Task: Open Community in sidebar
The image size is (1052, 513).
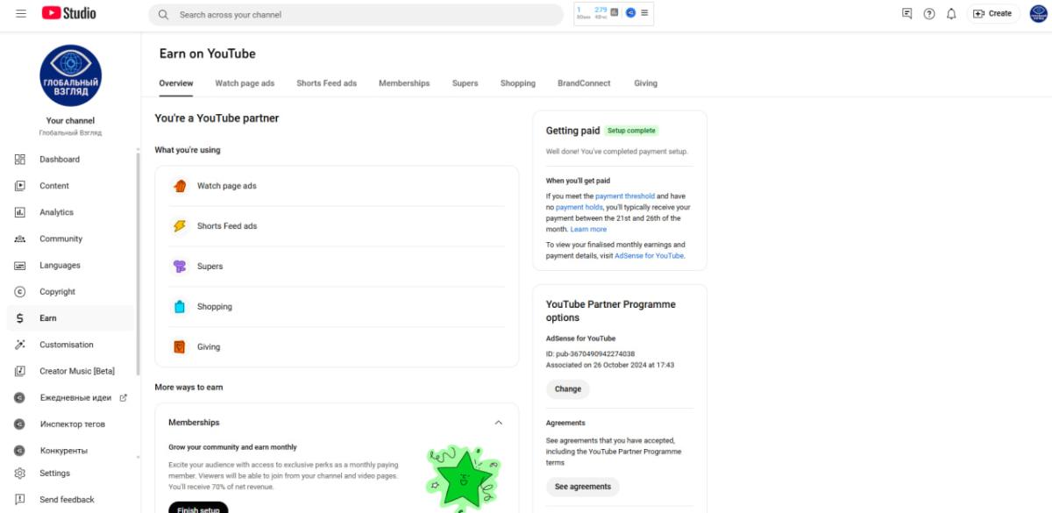Action: [x=70, y=239]
